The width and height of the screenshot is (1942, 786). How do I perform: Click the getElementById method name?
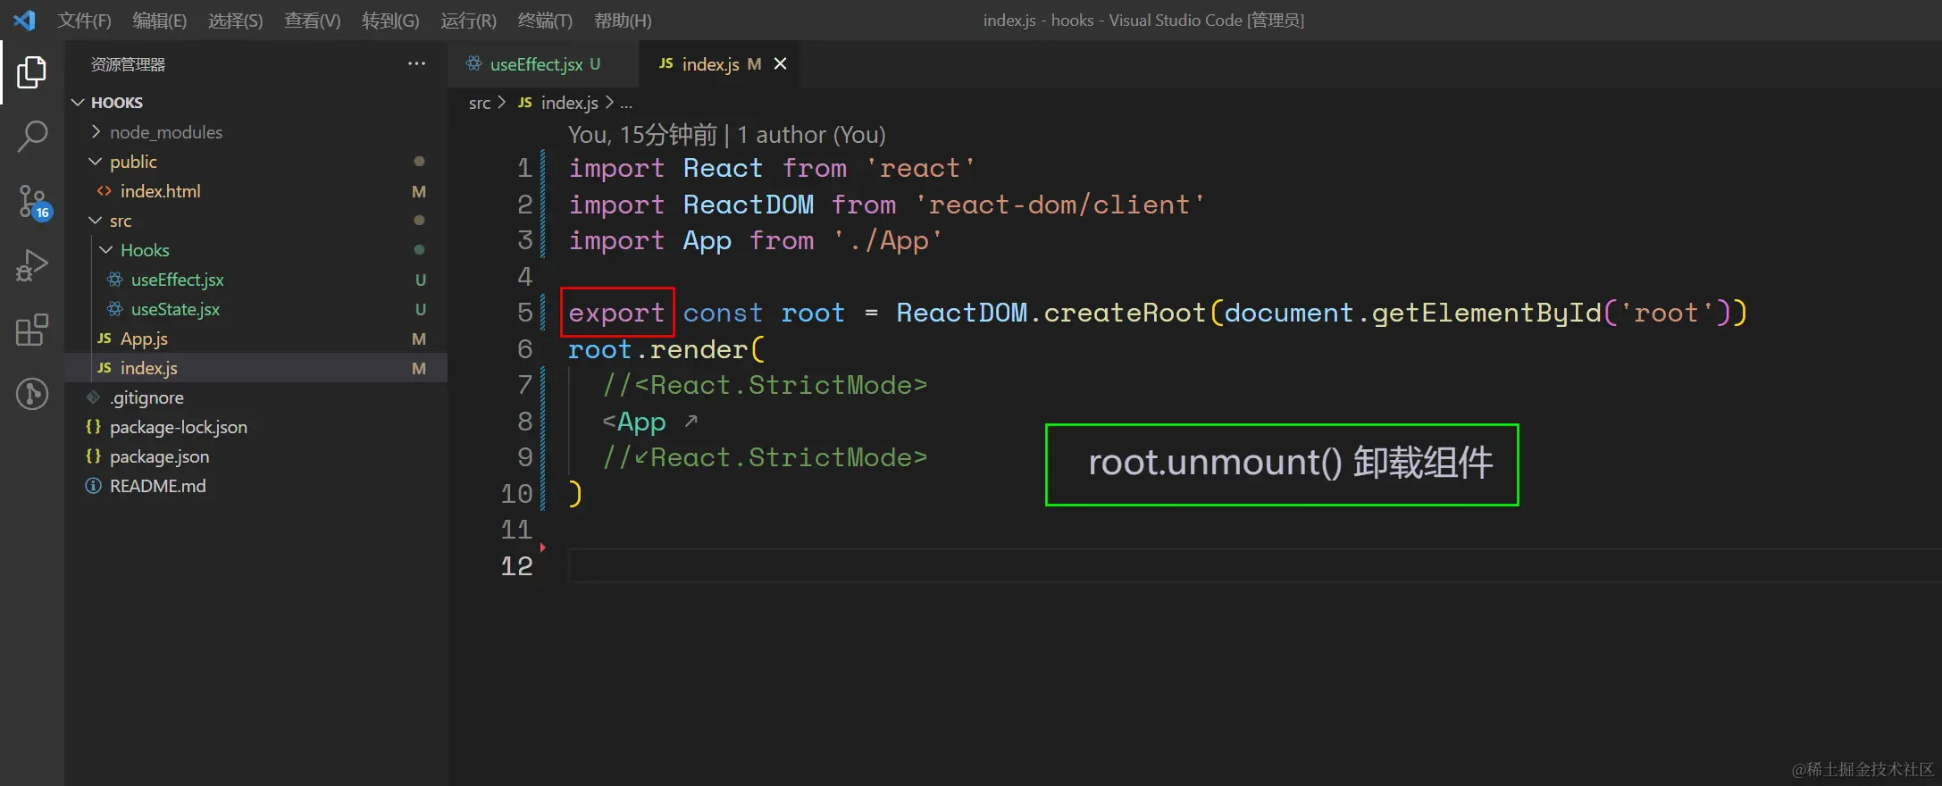tap(1486, 313)
